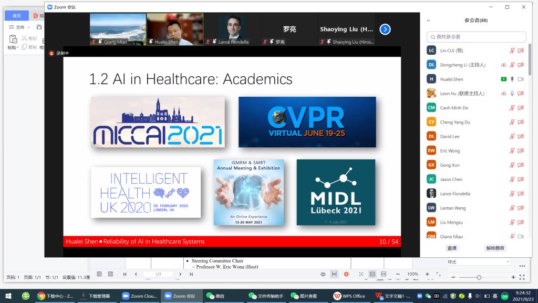This screenshot has width=538, height=303.
Task: Toggle Hualei.Shen's camera icon
Action: tap(521, 79)
